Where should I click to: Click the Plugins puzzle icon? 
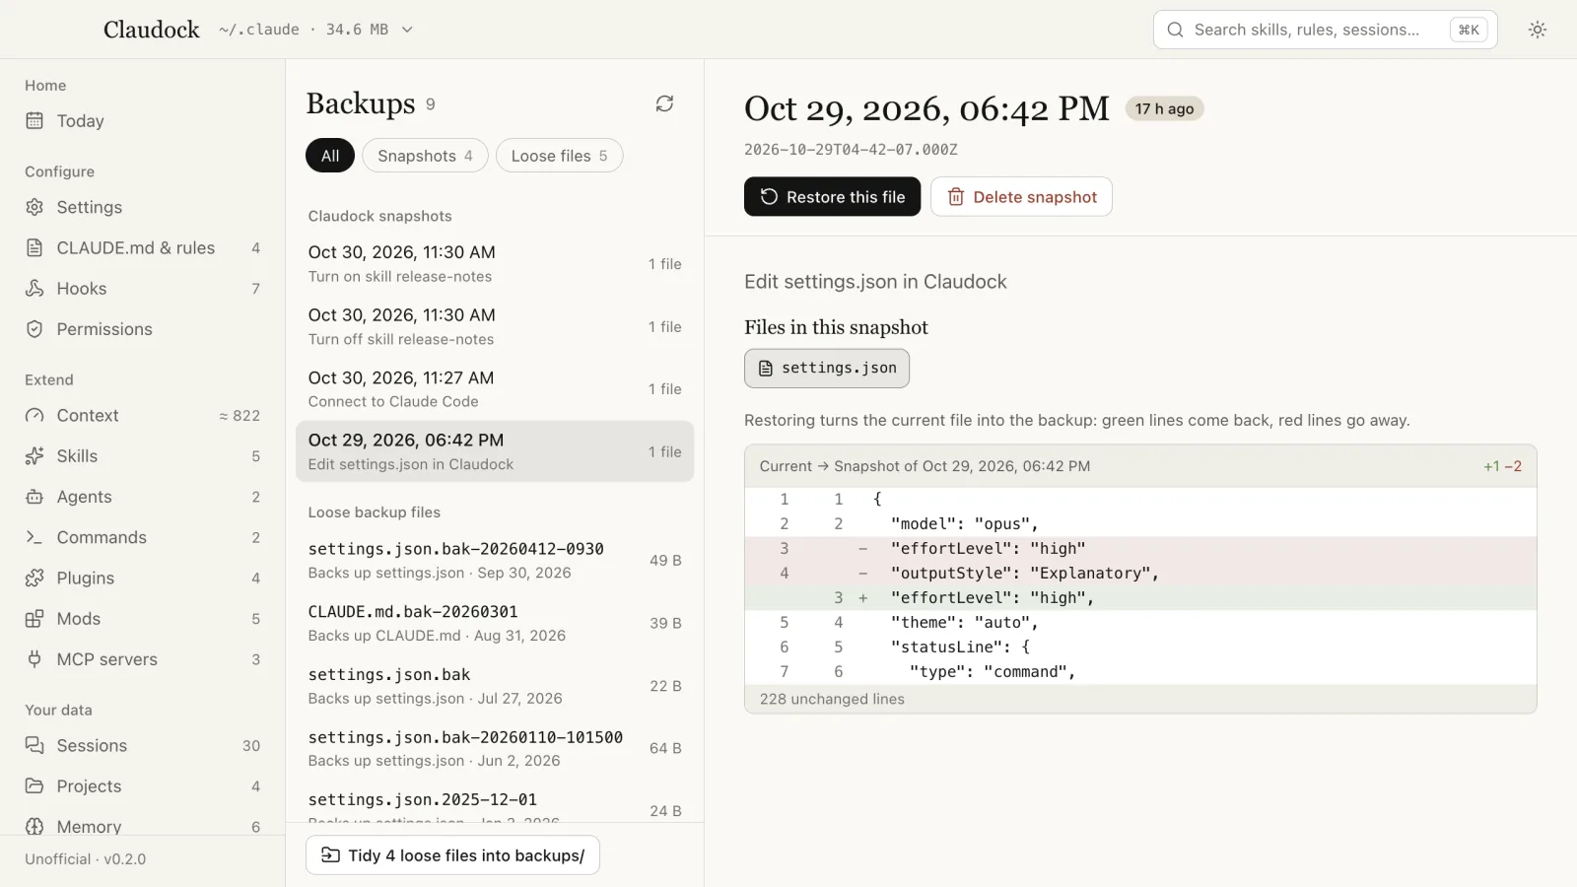34,579
